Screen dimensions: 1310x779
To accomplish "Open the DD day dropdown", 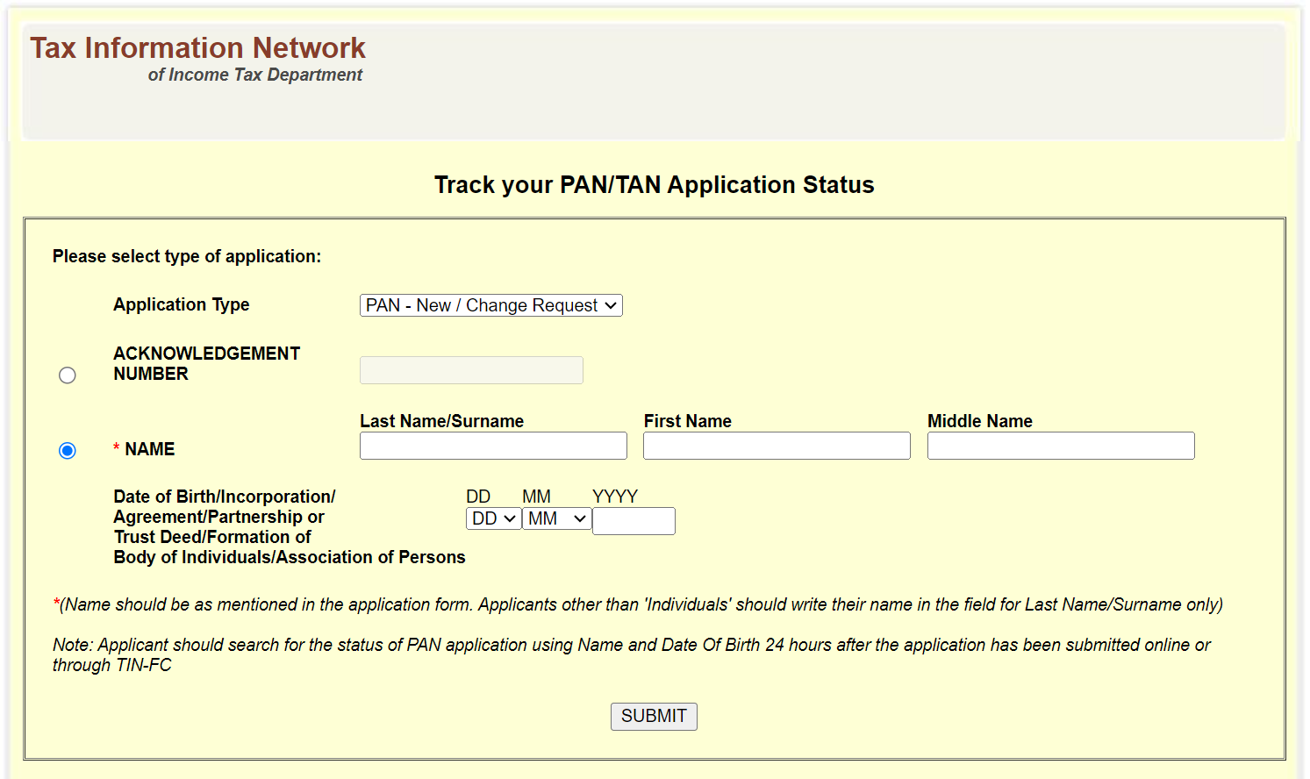I will (x=492, y=518).
